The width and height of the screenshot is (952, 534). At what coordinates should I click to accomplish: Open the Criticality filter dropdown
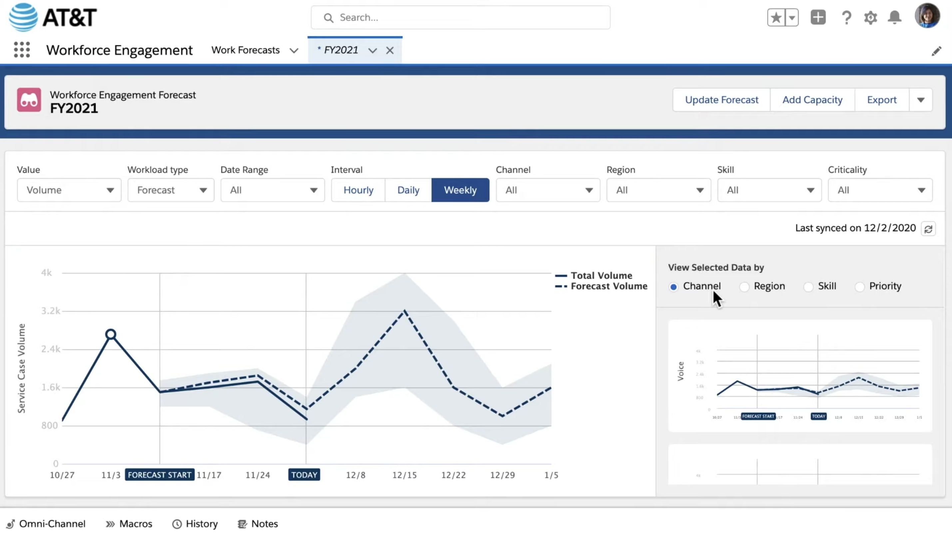pos(880,190)
